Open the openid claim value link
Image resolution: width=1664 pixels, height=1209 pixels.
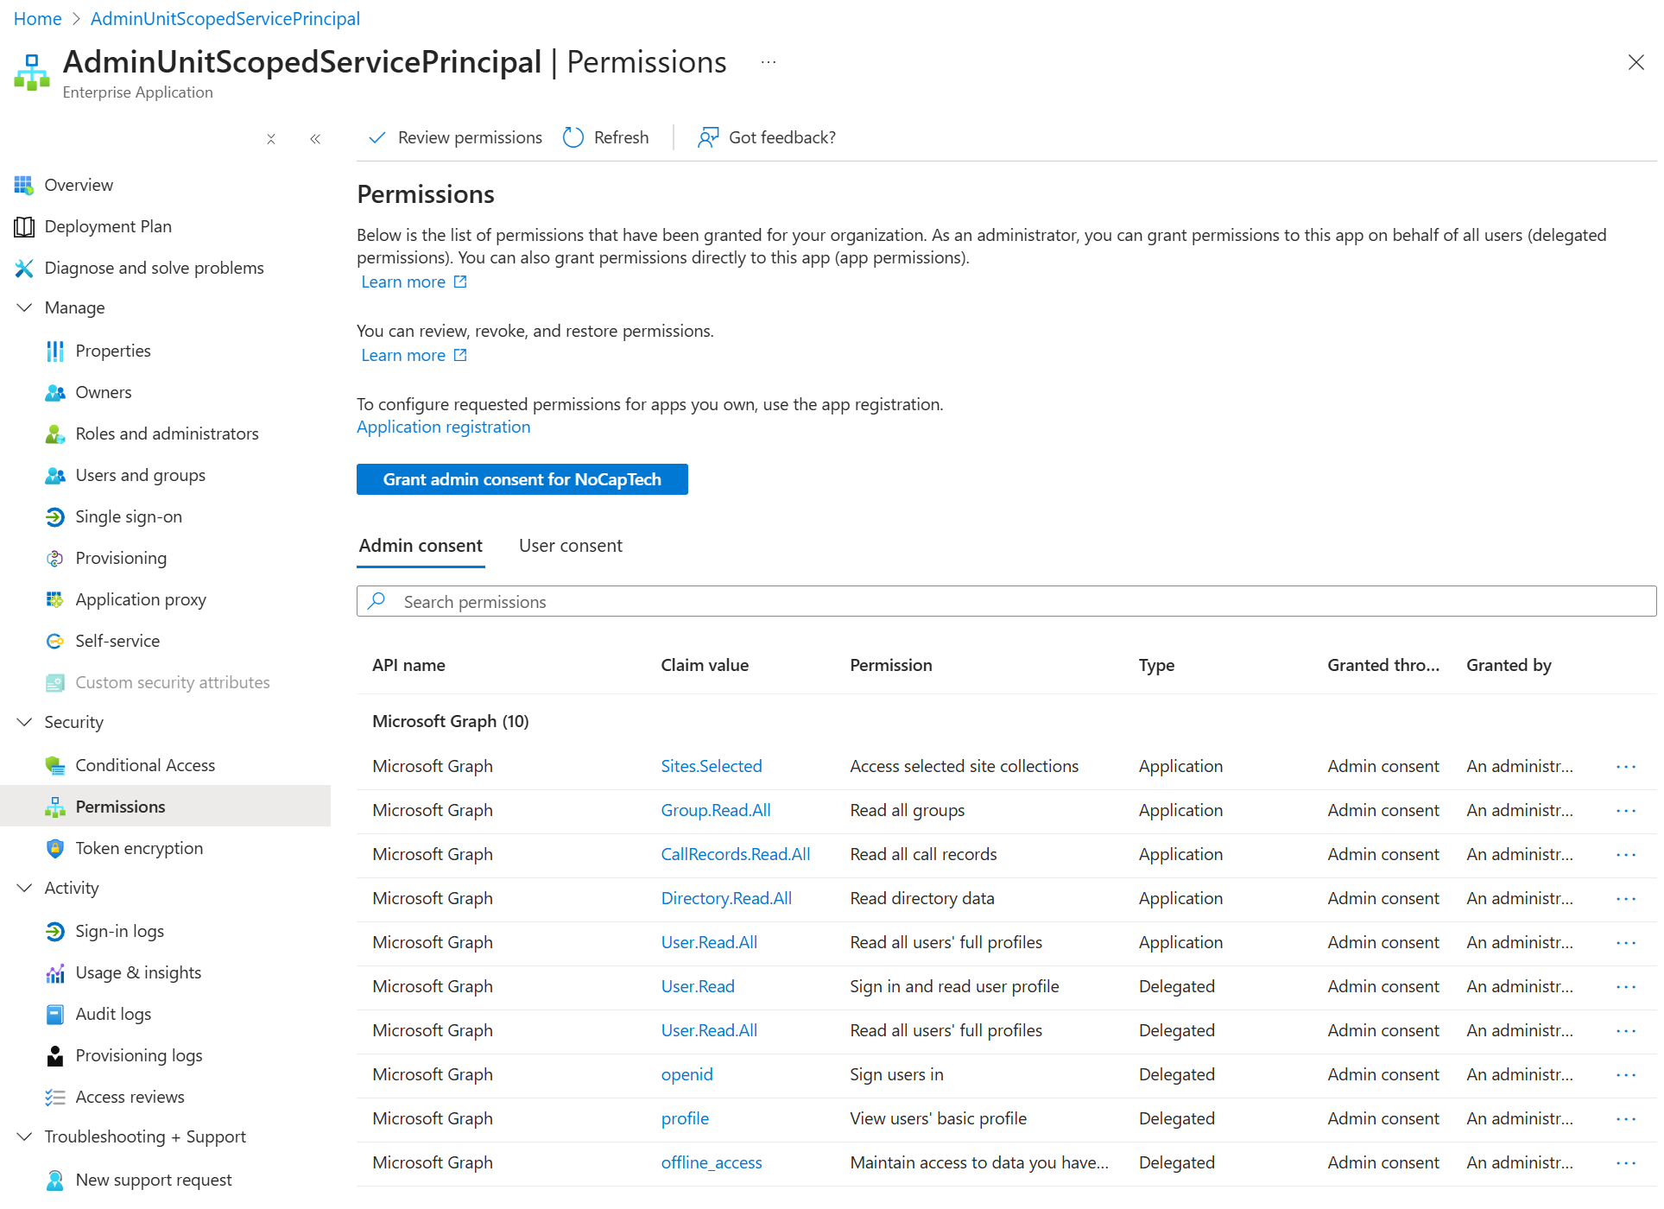(x=686, y=1074)
